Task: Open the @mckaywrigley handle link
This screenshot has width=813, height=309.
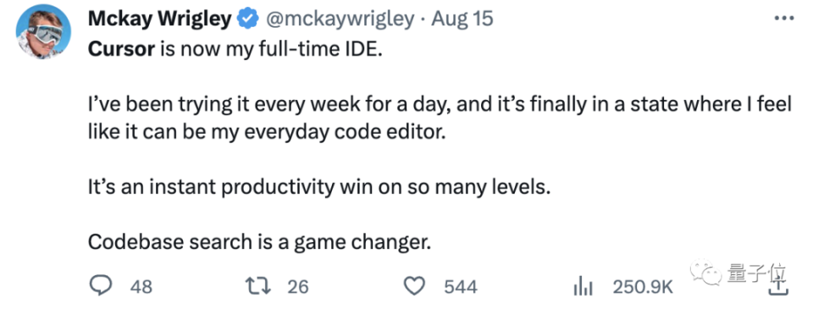Action: click(340, 19)
